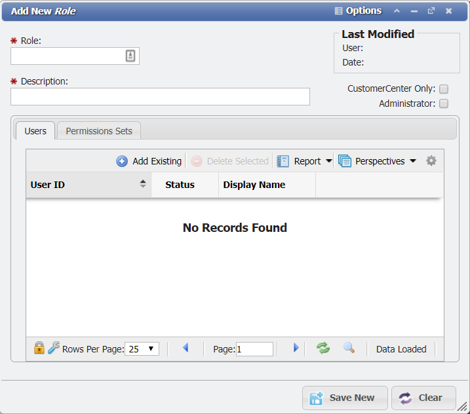Click the wrench icon in grid footer
This screenshot has height=414, width=470.
pyautogui.click(x=54, y=348)
